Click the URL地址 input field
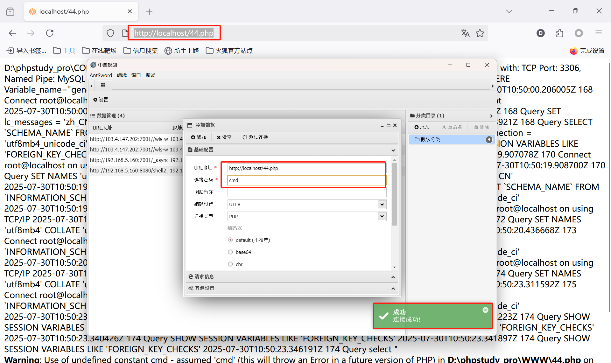611x363 pixels. click(306, 168)
